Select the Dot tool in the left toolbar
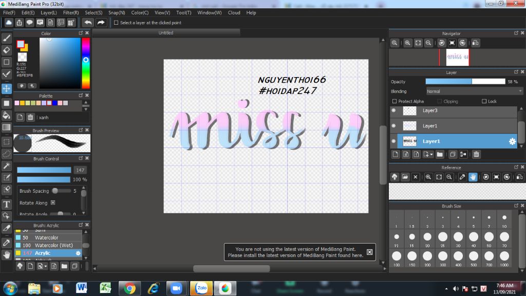 pos(6,74)
